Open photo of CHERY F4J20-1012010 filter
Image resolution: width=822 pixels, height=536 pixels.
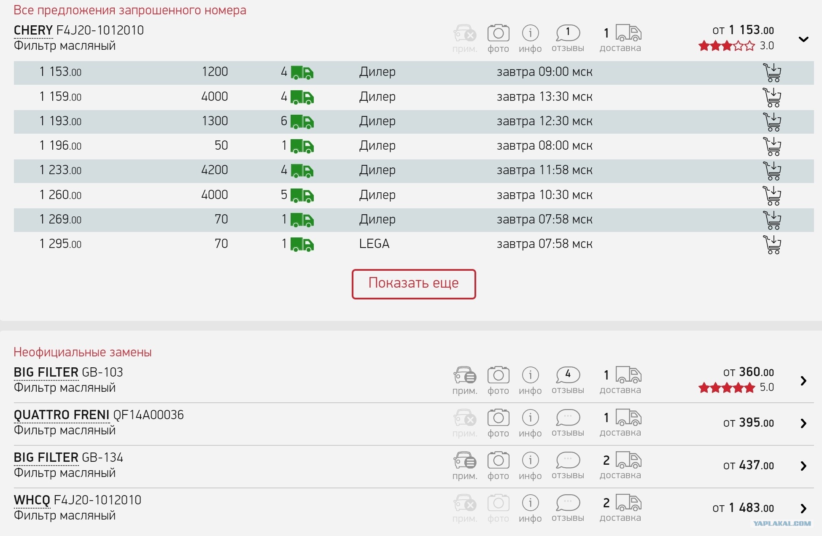pyautogui.click(x=498, y=39)
